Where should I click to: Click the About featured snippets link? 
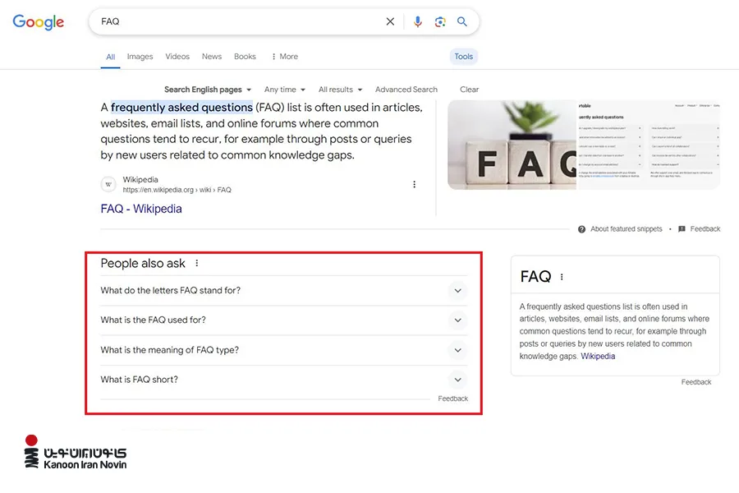(x=627, y=229)
